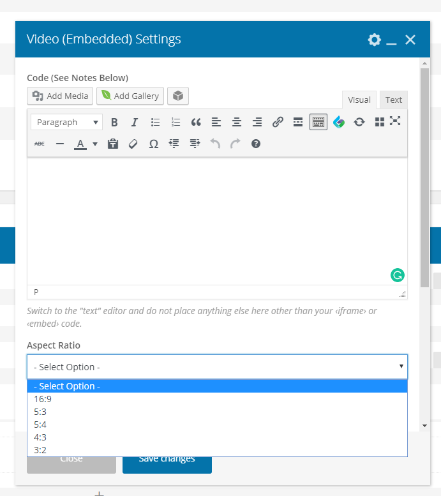Open keyboard shortcuts help icon
This screenshot has width=441, height=496.
(x=256, y=144)
